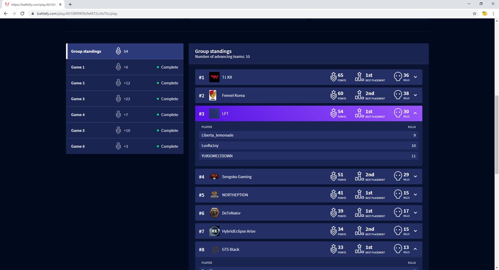Click the kills skull icon for NORTHEPTION
Viewport: 499px width, 270px height.
[398, 195]
